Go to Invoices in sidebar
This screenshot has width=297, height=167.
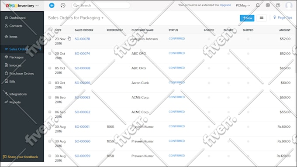(x=15, y=65)
